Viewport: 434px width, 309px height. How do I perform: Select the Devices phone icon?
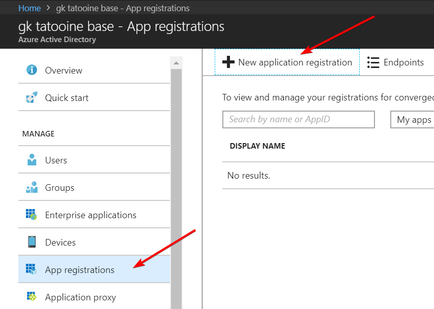(x=33, y=242)
